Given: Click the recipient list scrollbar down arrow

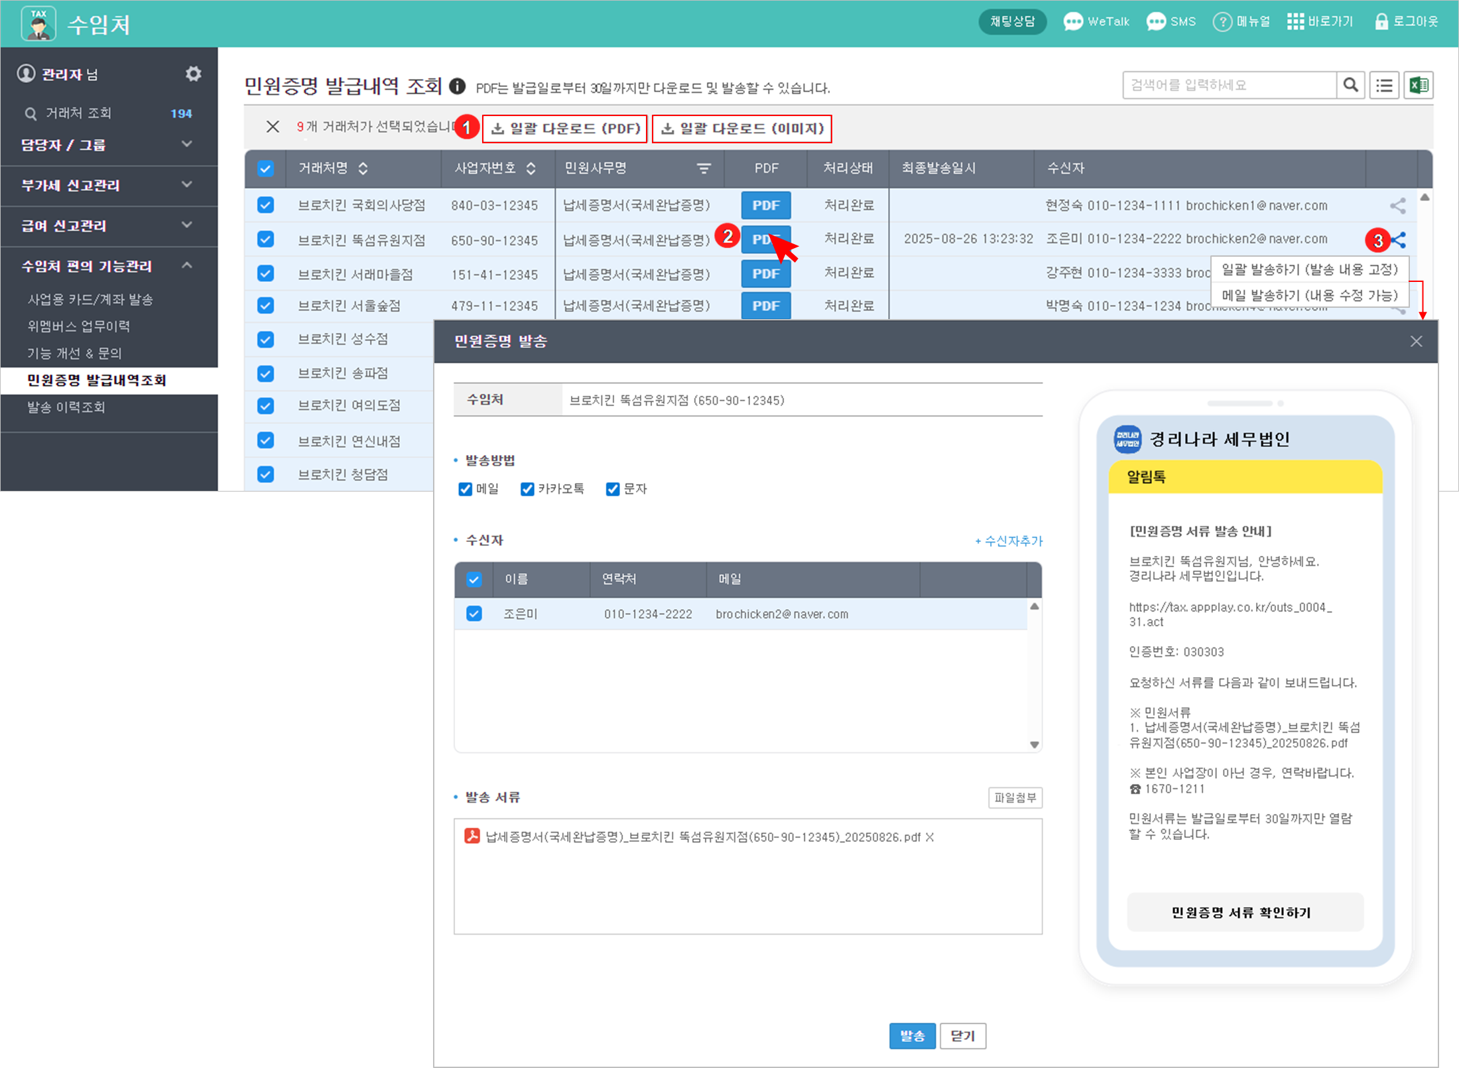Looking at the screenshot, I should (1034, 744).
